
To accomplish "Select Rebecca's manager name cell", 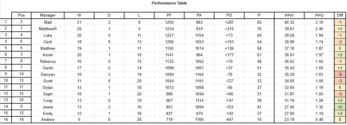I will pyautogui.click(x=48, y=62).
